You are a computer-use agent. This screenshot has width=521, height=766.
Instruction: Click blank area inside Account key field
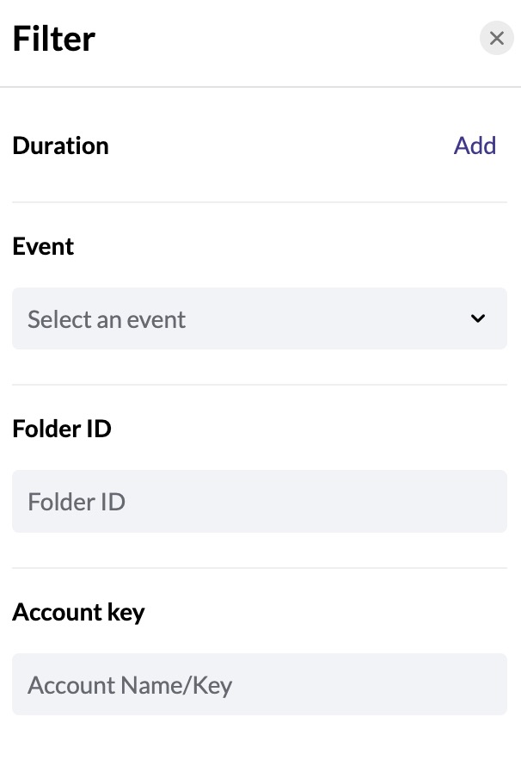pyautogui.click(x=371, y=684)
